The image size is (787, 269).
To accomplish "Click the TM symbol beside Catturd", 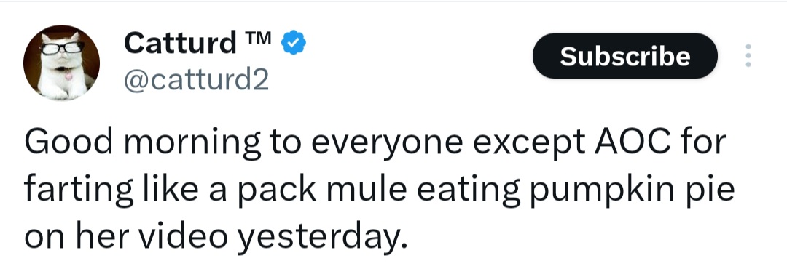I will click(x=259, y=37).
